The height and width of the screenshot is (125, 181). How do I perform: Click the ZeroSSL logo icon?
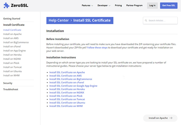coord(6,5)
